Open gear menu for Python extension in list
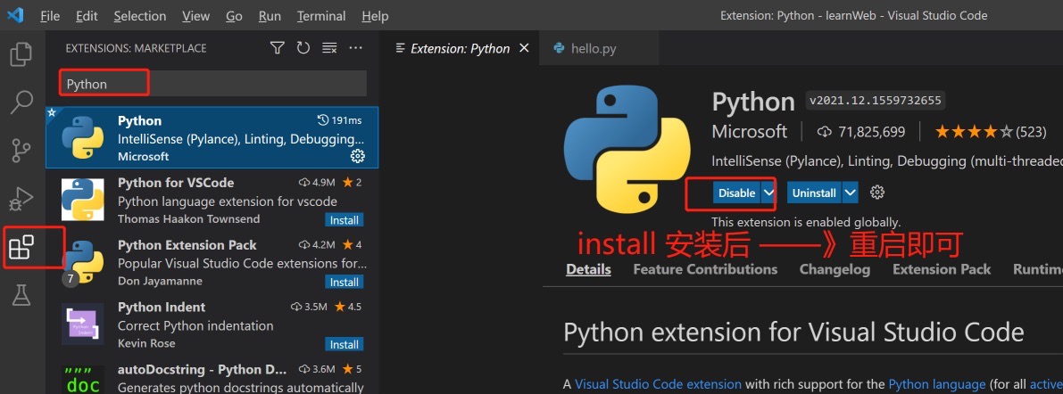Screen dimensions: 1063x394 pyautogui.click(x=357, y=156)
